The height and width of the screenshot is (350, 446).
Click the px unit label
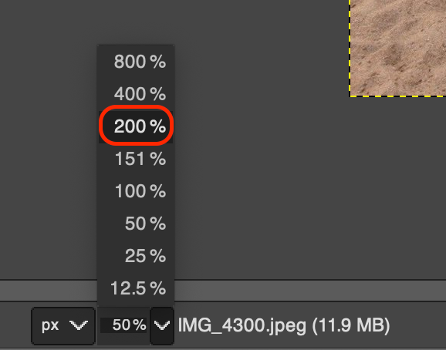click(x=50, y=325)
